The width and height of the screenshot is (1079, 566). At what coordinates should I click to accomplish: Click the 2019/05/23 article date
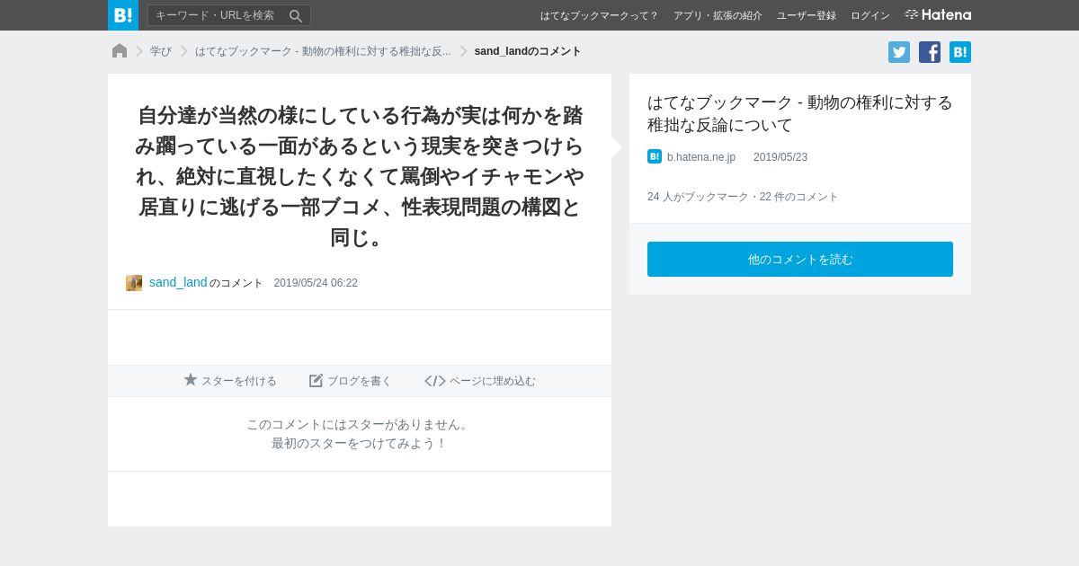tap(780, 157)
